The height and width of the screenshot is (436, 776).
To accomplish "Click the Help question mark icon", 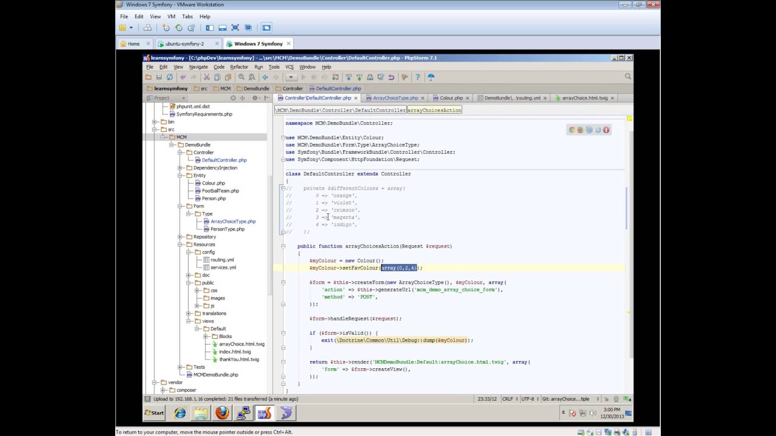I will click(418, 77).
